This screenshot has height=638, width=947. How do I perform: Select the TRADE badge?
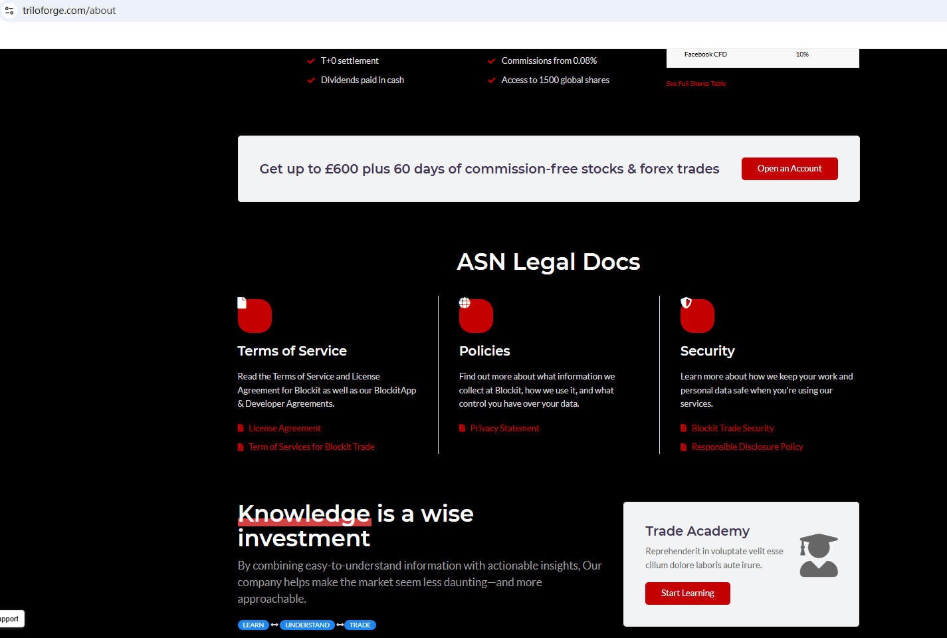point(360,625)
